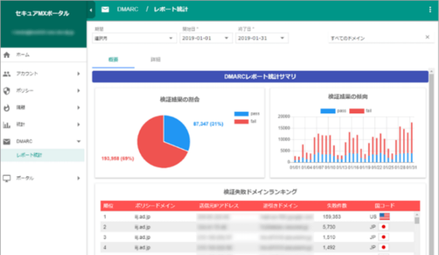Click the red slice of pie chart
Screen dimensions: 439x255
point(155,150)
